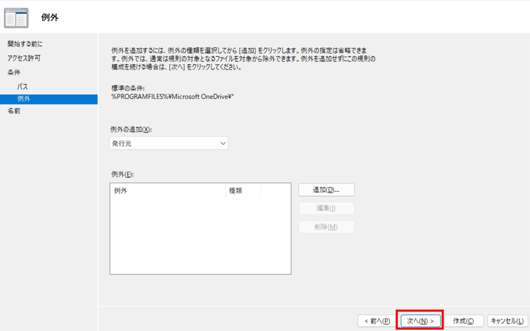Click the 削除(M) button

click(x=326, y=227)
